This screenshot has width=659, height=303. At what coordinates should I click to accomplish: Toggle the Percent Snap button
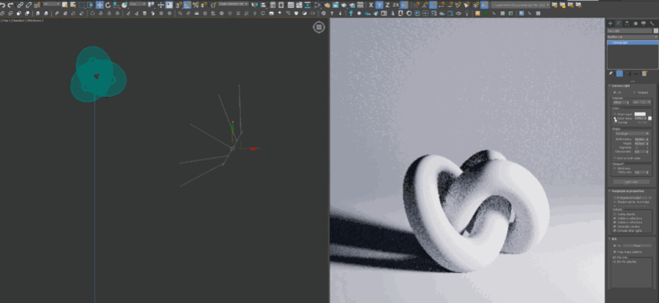[x=196, y=5]
